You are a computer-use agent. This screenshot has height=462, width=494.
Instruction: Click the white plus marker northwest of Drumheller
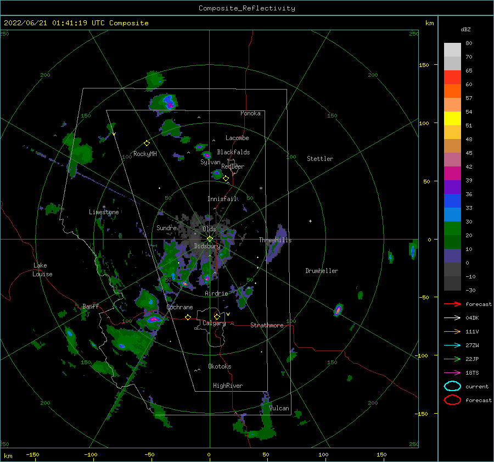pyautogui.click(x=310, y=221)
